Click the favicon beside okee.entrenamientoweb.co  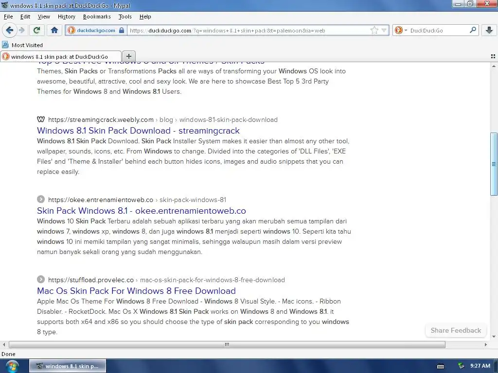[x=41, y=199]
